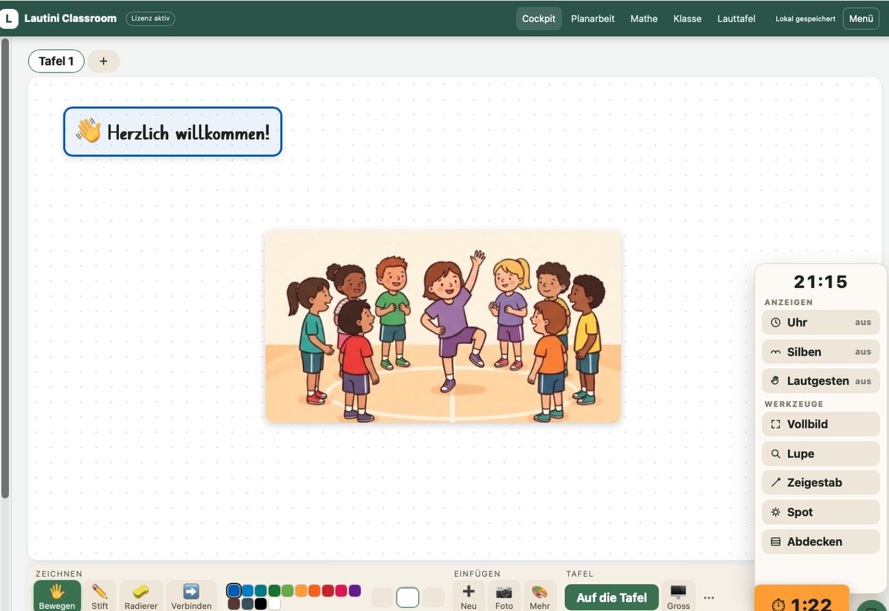Pick the brown color swatch
Screen dimensions: 889x611
coord(234,604)
